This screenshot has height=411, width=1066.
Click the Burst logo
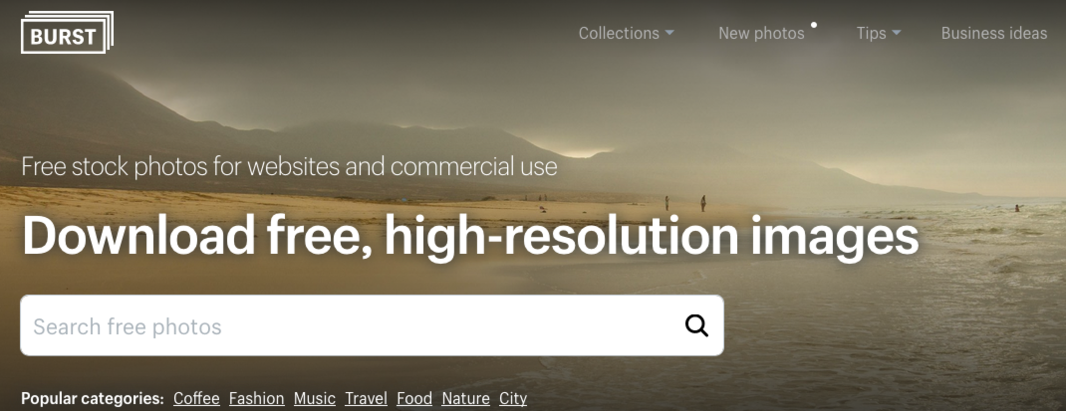[x=67, y=32]
